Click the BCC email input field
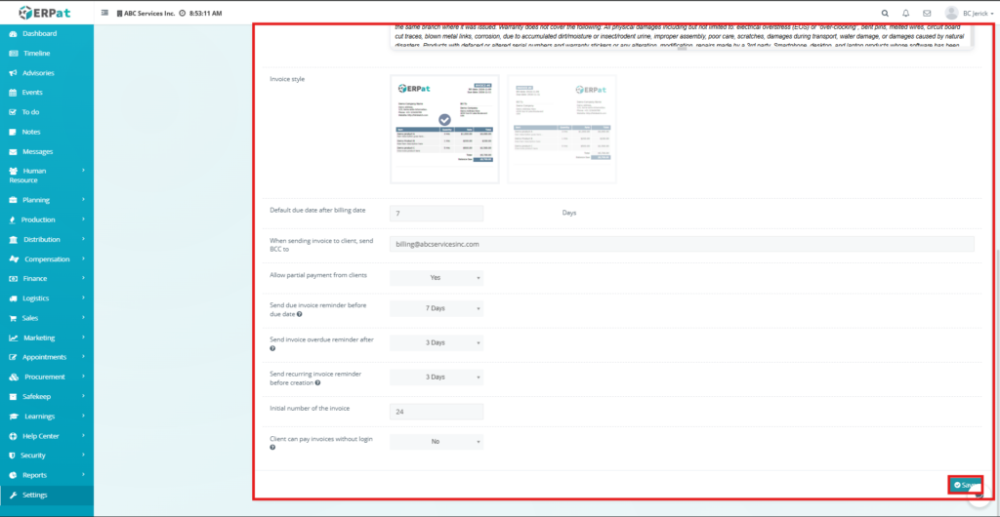The image size is (1000, 517). pos(682,244)
